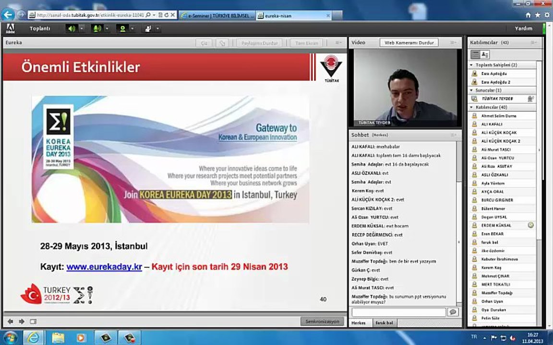Toggle the slide sidebar icon
The height and width of the screenshot is (345, 553).
(33, 322)
